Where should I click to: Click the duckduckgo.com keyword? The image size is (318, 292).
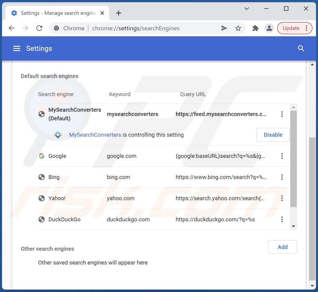pos(128,220)
